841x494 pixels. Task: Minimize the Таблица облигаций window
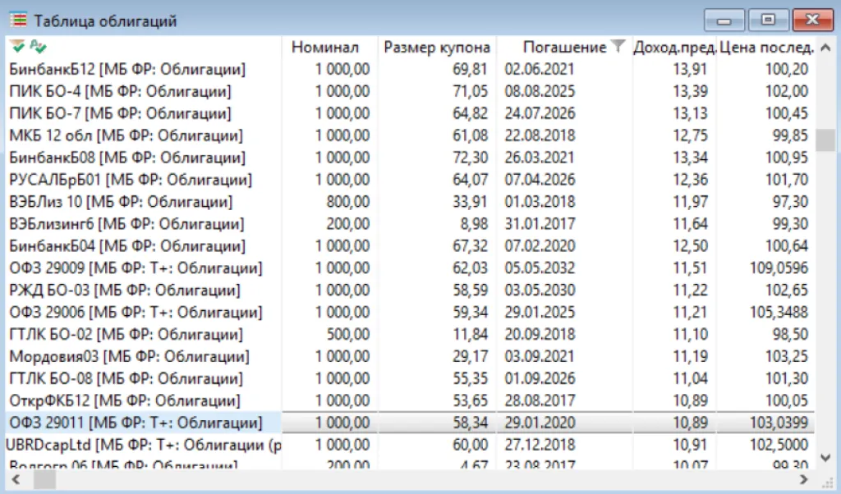726,19
